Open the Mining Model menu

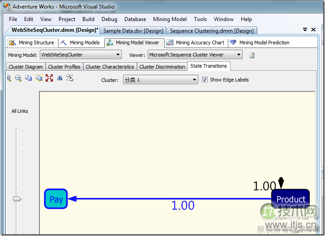[x=170, y=19]
